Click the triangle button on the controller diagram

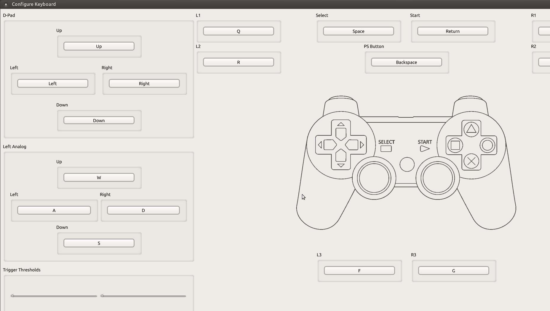tap(471, 129)
